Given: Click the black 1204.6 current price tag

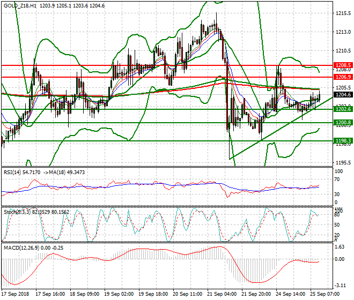Looking at the screenshot, I should (x=343, y=94).
